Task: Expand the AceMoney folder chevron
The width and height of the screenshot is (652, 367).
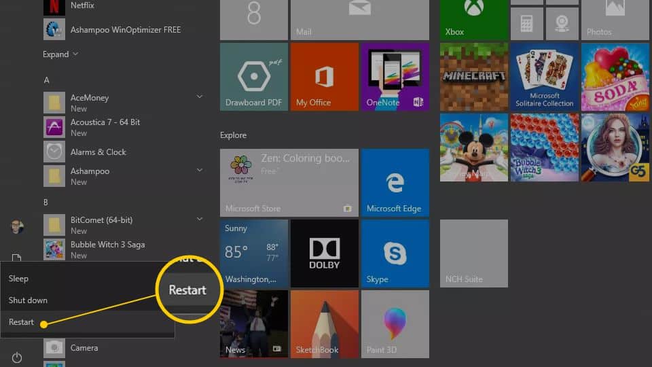Action: [x=200, y=97]
